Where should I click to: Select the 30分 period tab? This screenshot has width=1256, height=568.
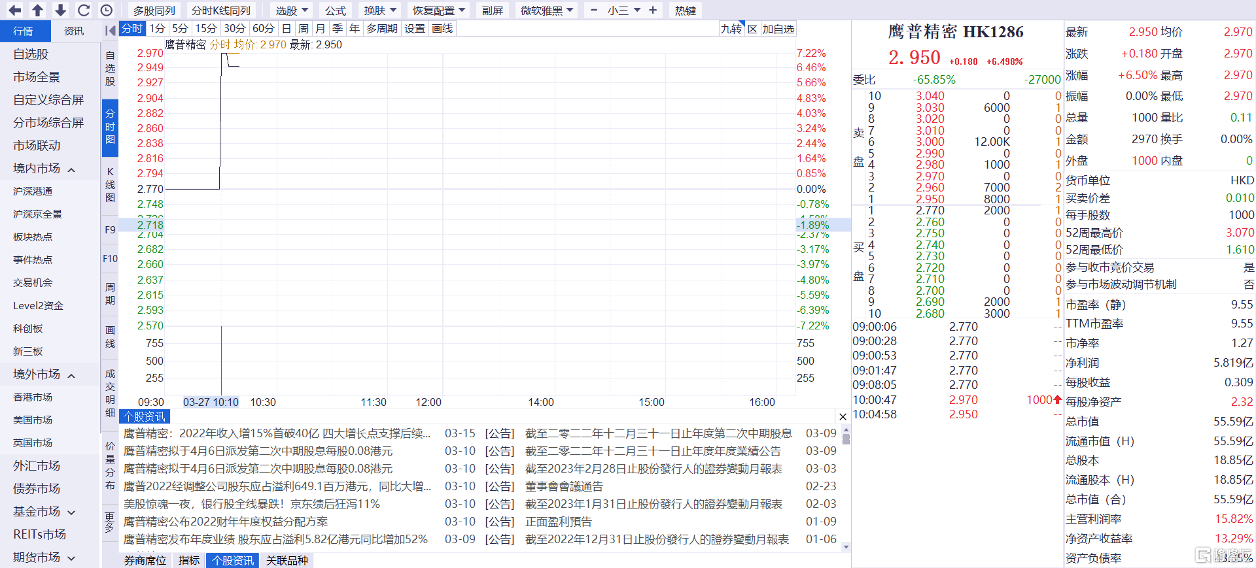(235, 28)
